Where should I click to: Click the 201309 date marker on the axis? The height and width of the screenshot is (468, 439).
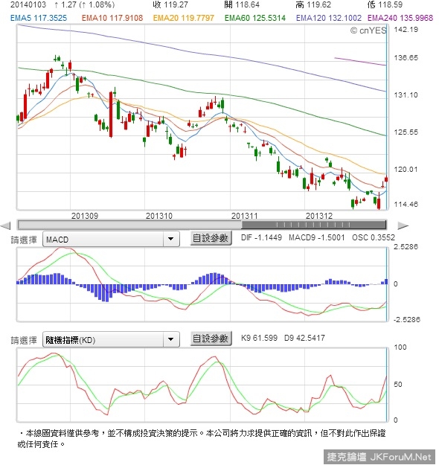coord(85,216)
